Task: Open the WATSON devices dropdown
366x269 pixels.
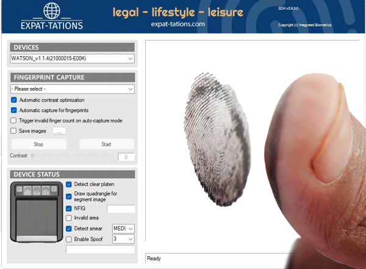Action: coord(72,59)
